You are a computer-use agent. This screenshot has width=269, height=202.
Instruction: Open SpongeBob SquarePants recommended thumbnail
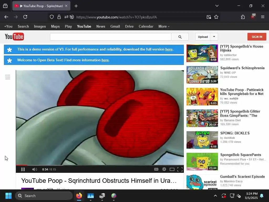202,162
